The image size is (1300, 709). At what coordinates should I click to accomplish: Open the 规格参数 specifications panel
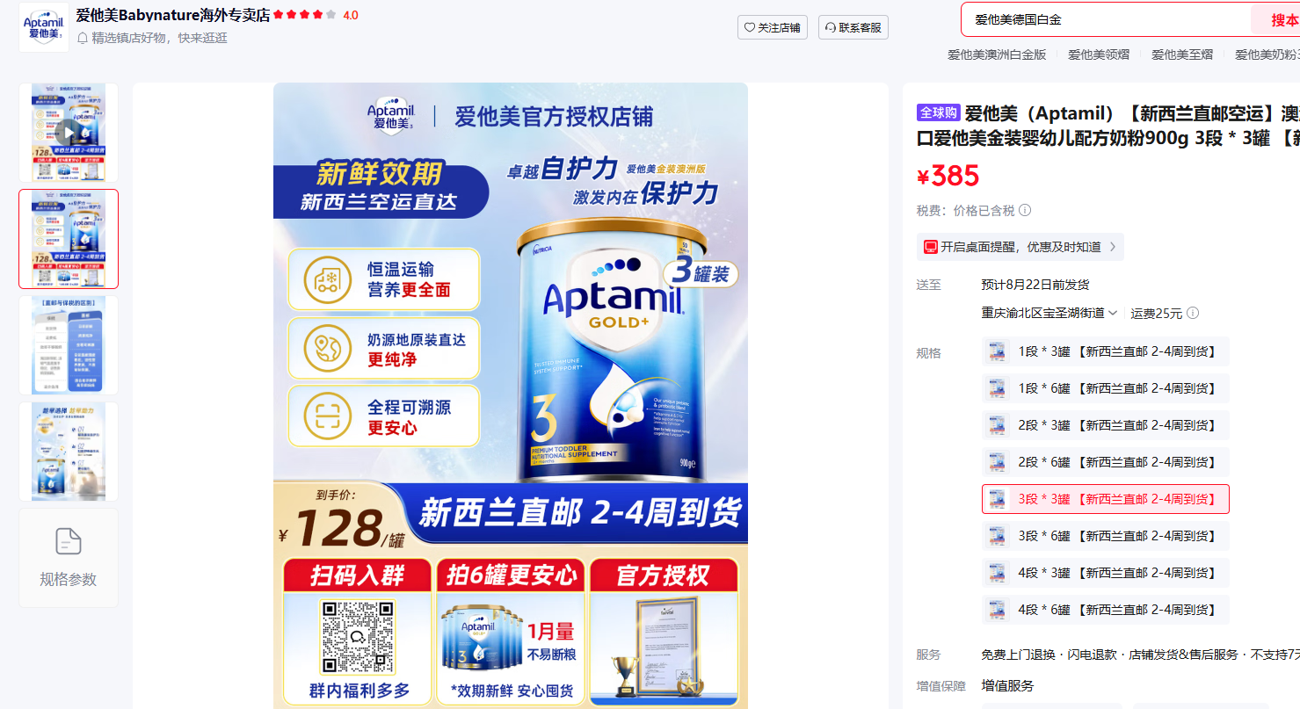pyautogui.click(x=69, y=558)
